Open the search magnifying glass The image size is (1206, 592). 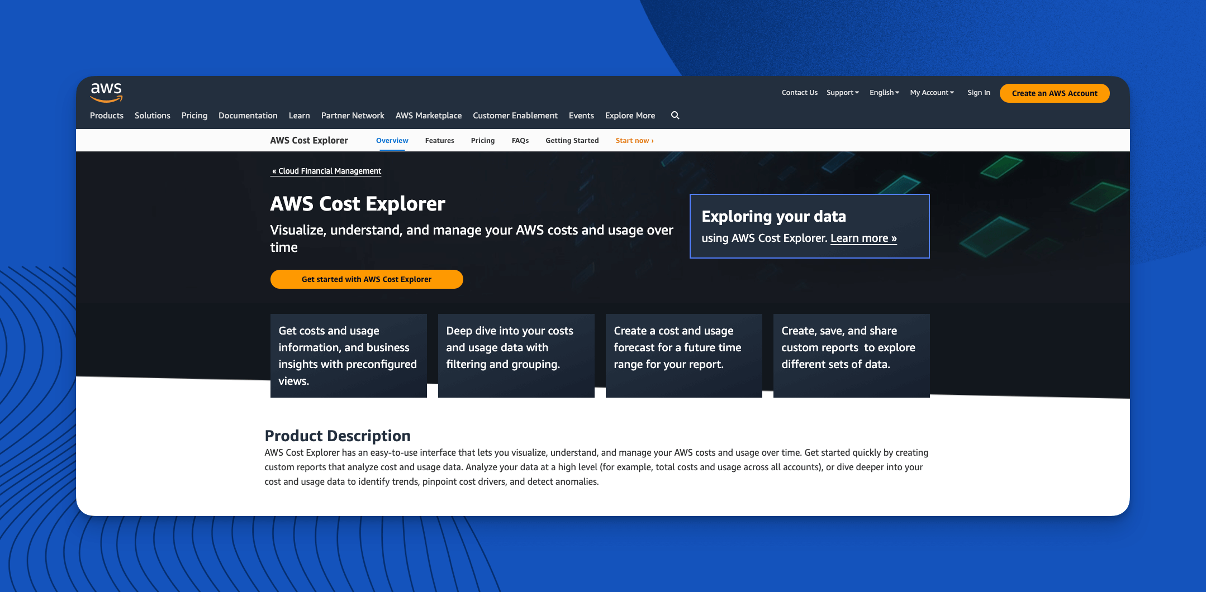point(675,116)
